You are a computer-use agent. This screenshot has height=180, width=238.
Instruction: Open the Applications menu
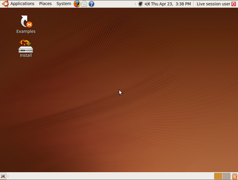coord(22,4)
